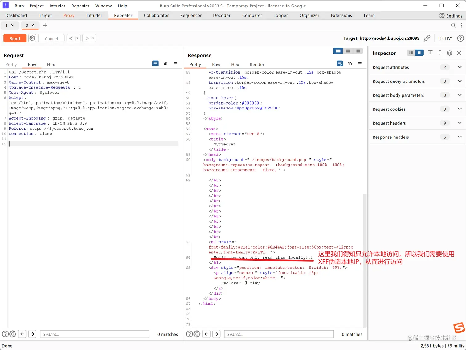Close Repeater tab 1
The image size is (466, 350).
click(12, 25)
